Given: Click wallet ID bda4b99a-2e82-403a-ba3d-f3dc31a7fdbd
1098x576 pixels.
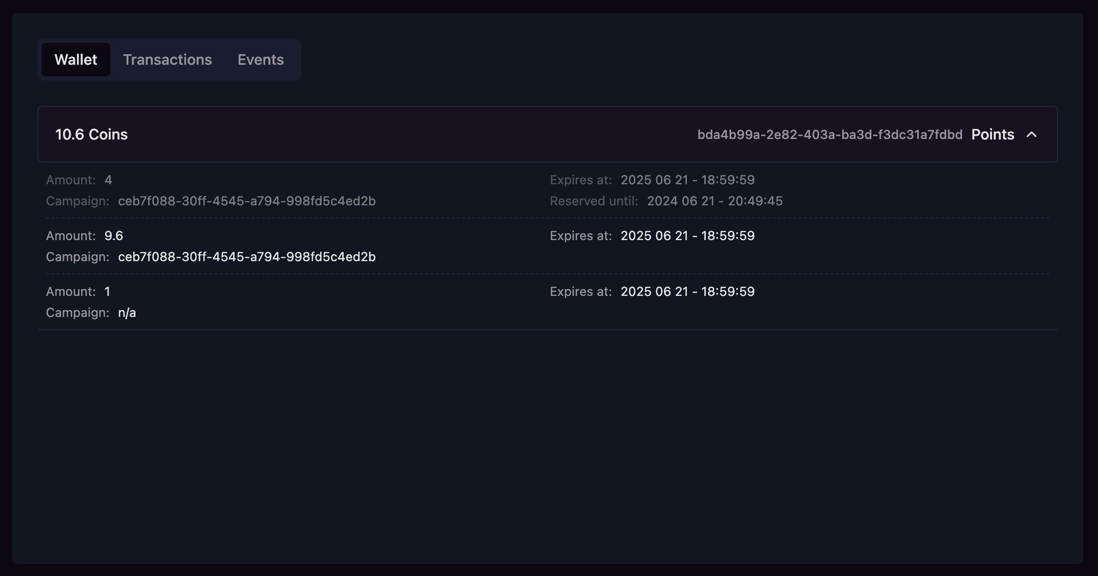Looking at the screenshot, I should coord(829,135).
